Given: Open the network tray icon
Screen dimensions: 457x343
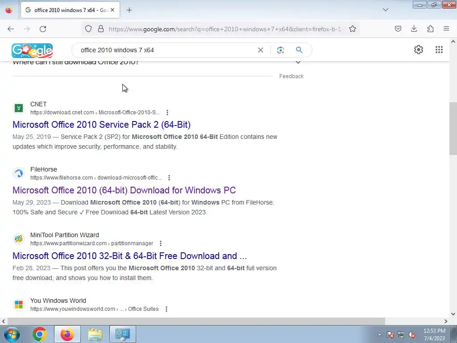Looking at the screenshot, I should 401,335.
